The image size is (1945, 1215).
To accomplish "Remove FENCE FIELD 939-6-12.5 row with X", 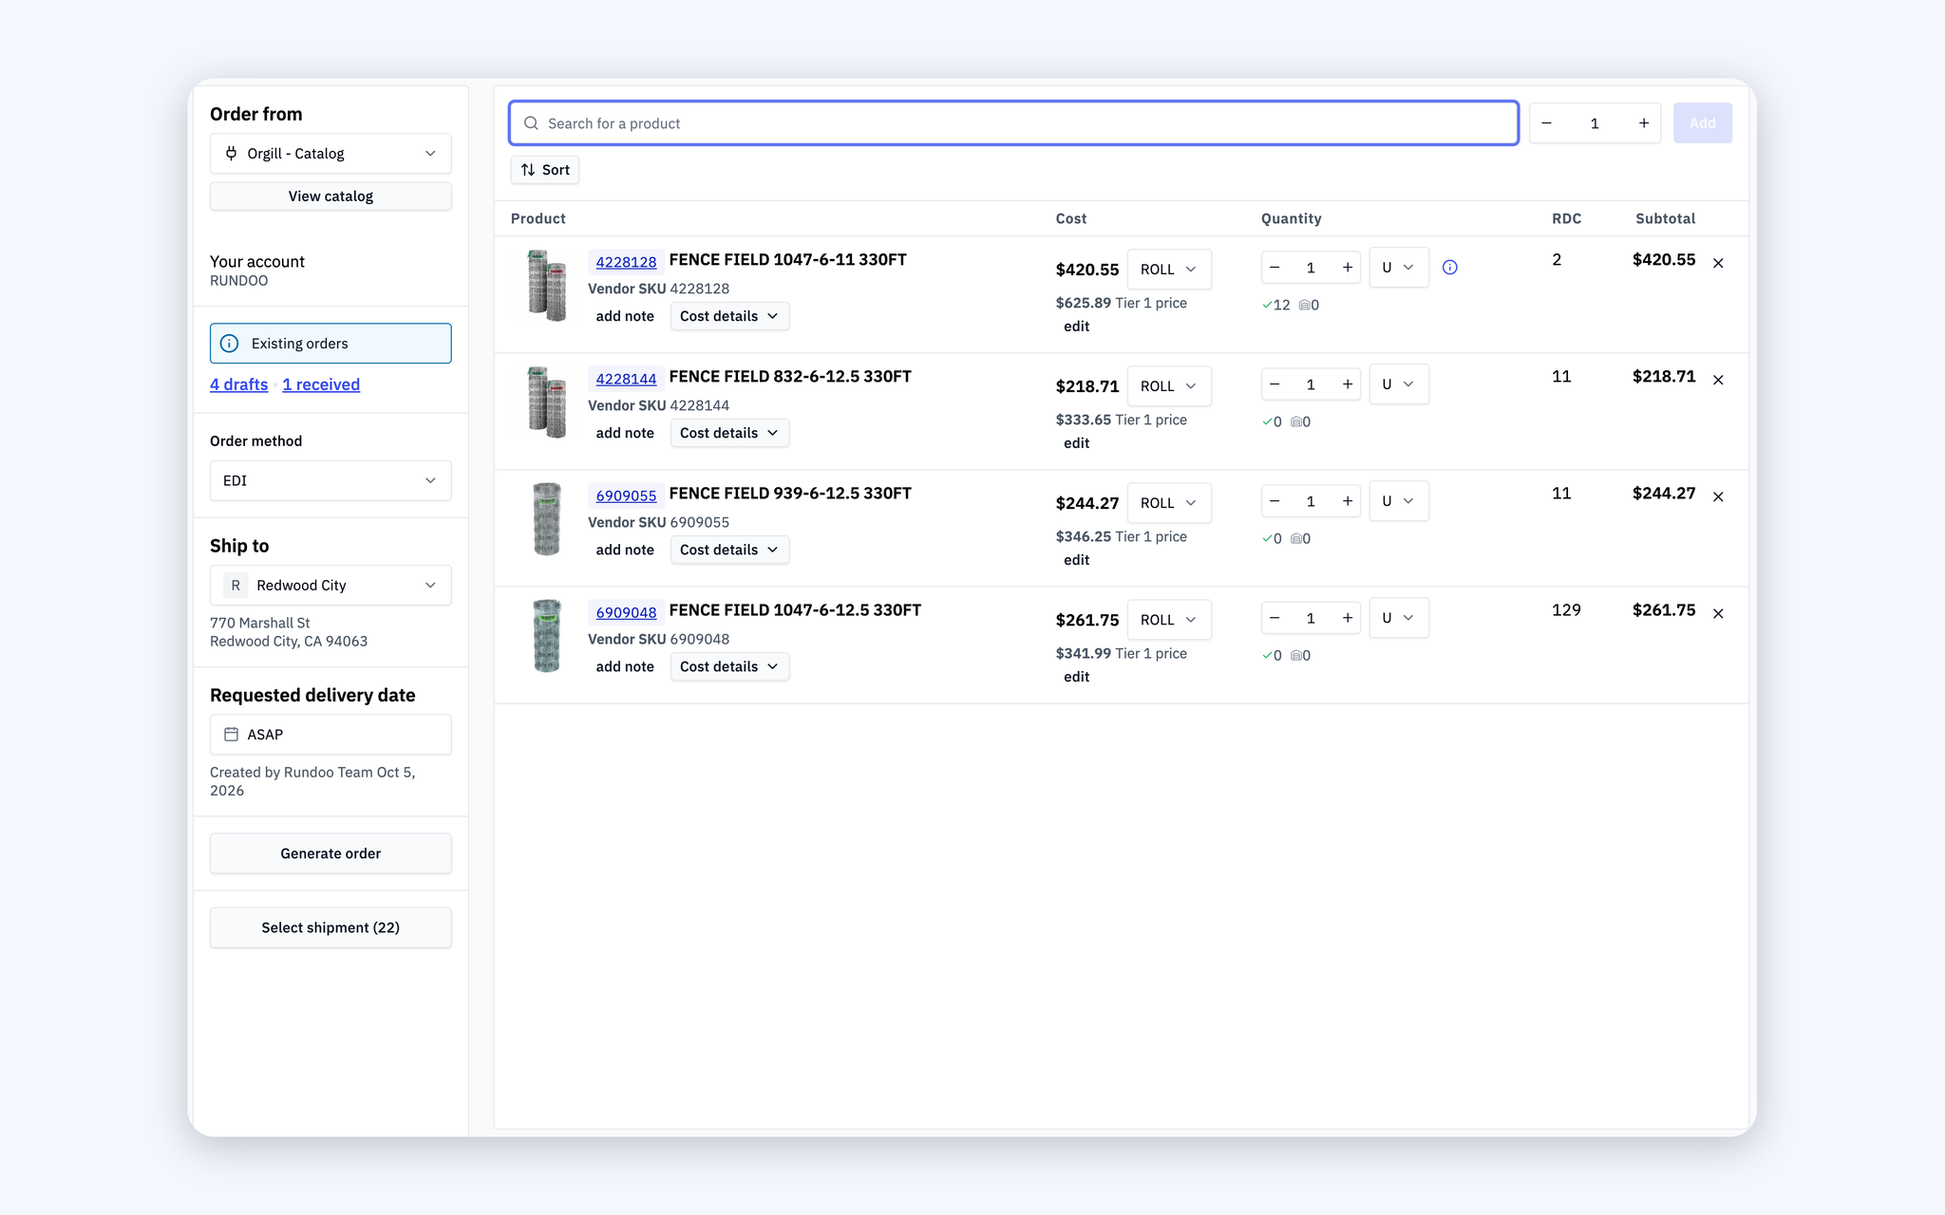I will coord(1718,496).
